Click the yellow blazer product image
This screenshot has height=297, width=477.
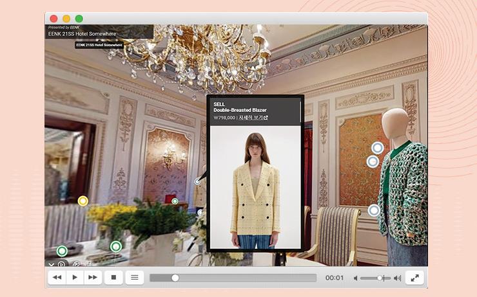255,186
